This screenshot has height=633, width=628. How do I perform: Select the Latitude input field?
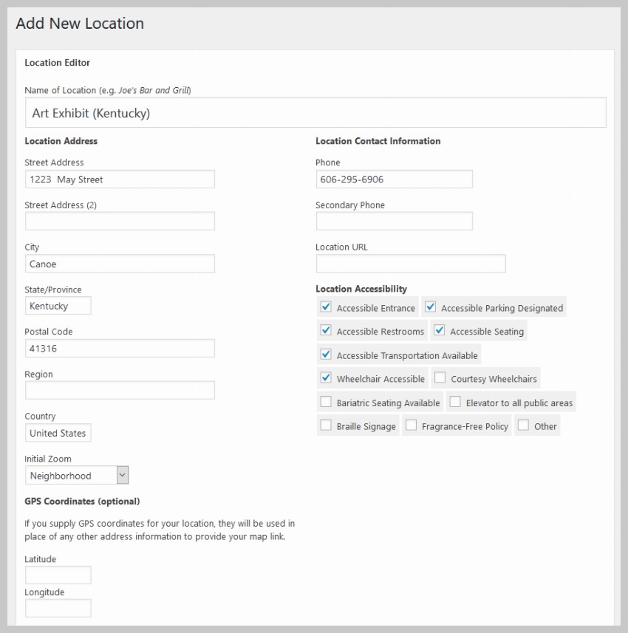point(58,575)
